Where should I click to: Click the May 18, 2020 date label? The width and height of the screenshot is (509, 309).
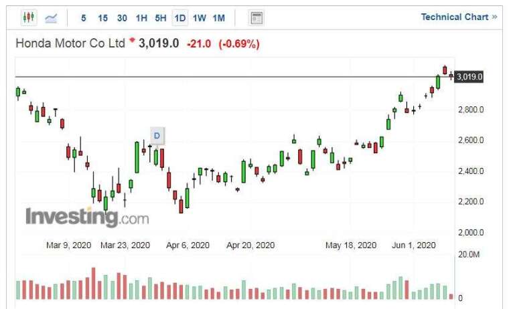[350, 245]
